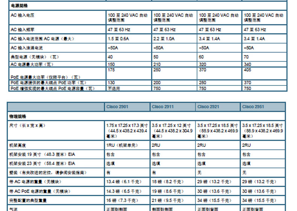The width and height of the screenshot is (297, 211).
Task: Select typical power value '70'
Action: (x=246, y=57)
